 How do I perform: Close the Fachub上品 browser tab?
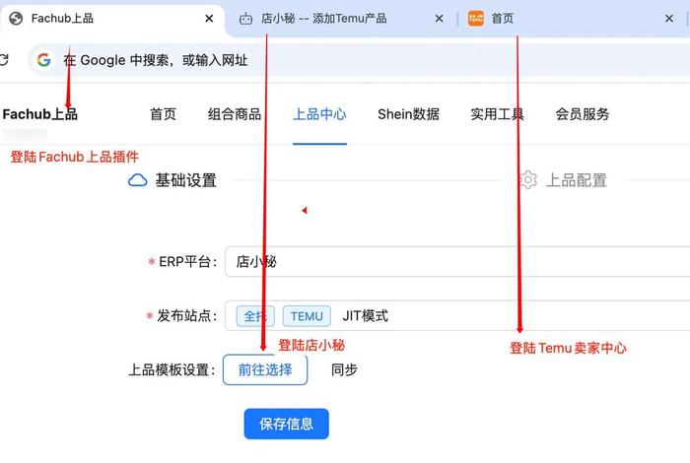209,19
